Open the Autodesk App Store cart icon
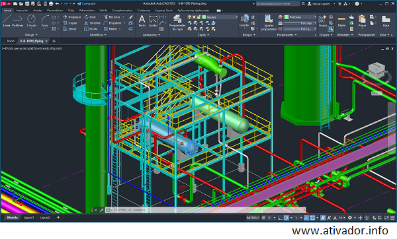The height and width of the screenshot is (239, 397). pos(340,3)
